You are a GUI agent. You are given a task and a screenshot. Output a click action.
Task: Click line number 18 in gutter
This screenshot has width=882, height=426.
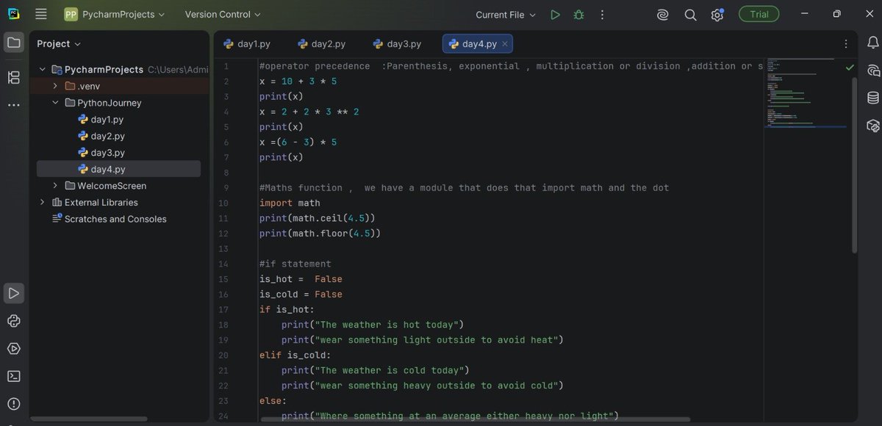coord(223,325)
